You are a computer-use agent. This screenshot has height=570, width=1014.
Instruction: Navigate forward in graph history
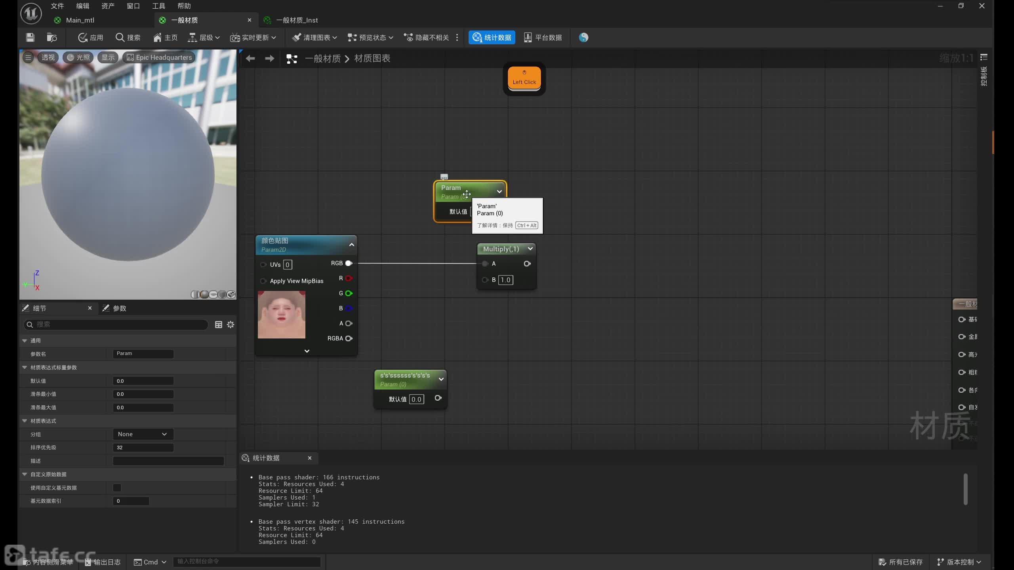269,59
